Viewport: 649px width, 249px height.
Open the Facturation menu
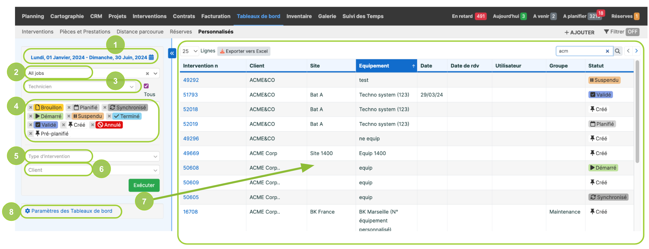pyautogui.click(x=216, y=16)
